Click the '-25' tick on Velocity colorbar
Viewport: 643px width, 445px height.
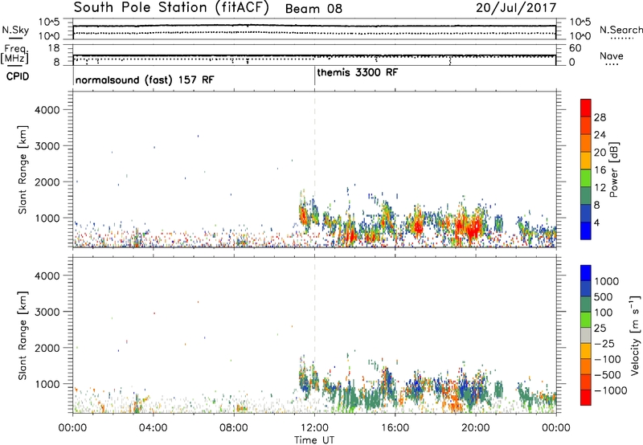[x=604, y=343]
